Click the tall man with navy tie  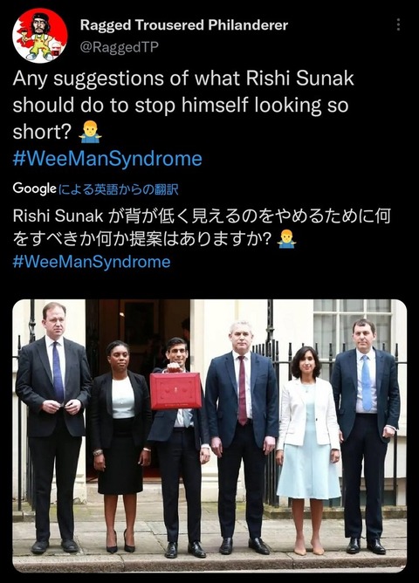coord(53,427)
